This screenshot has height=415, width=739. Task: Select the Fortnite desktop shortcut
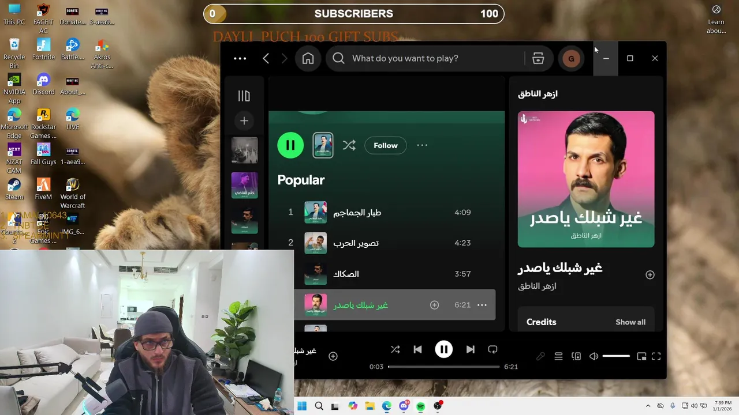(x=43, y=49)
